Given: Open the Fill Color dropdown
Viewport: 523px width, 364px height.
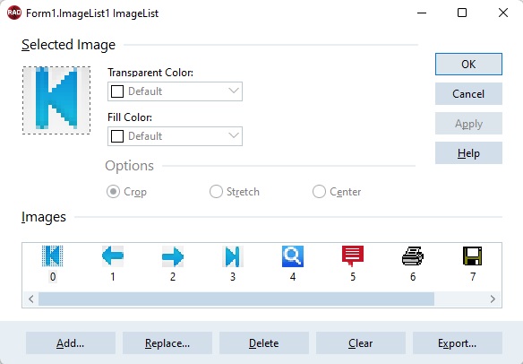Looking at the screenshot, I should (175, 136).
